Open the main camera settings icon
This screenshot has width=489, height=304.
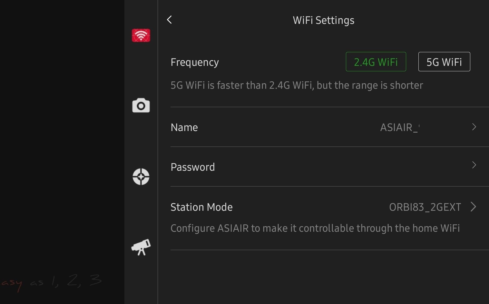tap(141, 106)
